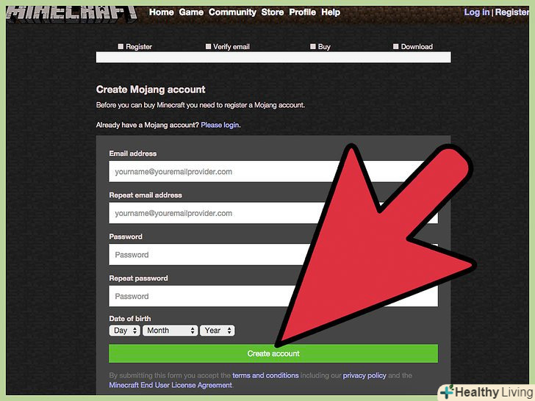Open Minecraft End User License Agreement link
The height and width of the screenshot is (401, 535).
(x=170, y=386)
